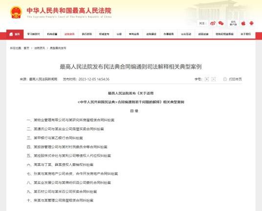Select case 九 某石材公司买卖合同纠纷案
Image resolution: width=262 pixels, height=211 pixels.
(x=62, y=191)
